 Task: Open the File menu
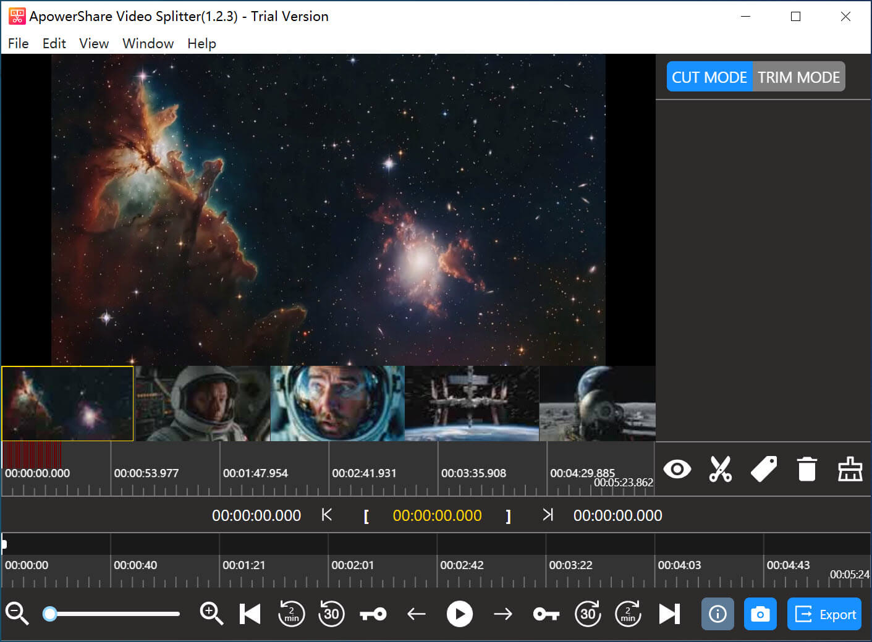(19, 43)
